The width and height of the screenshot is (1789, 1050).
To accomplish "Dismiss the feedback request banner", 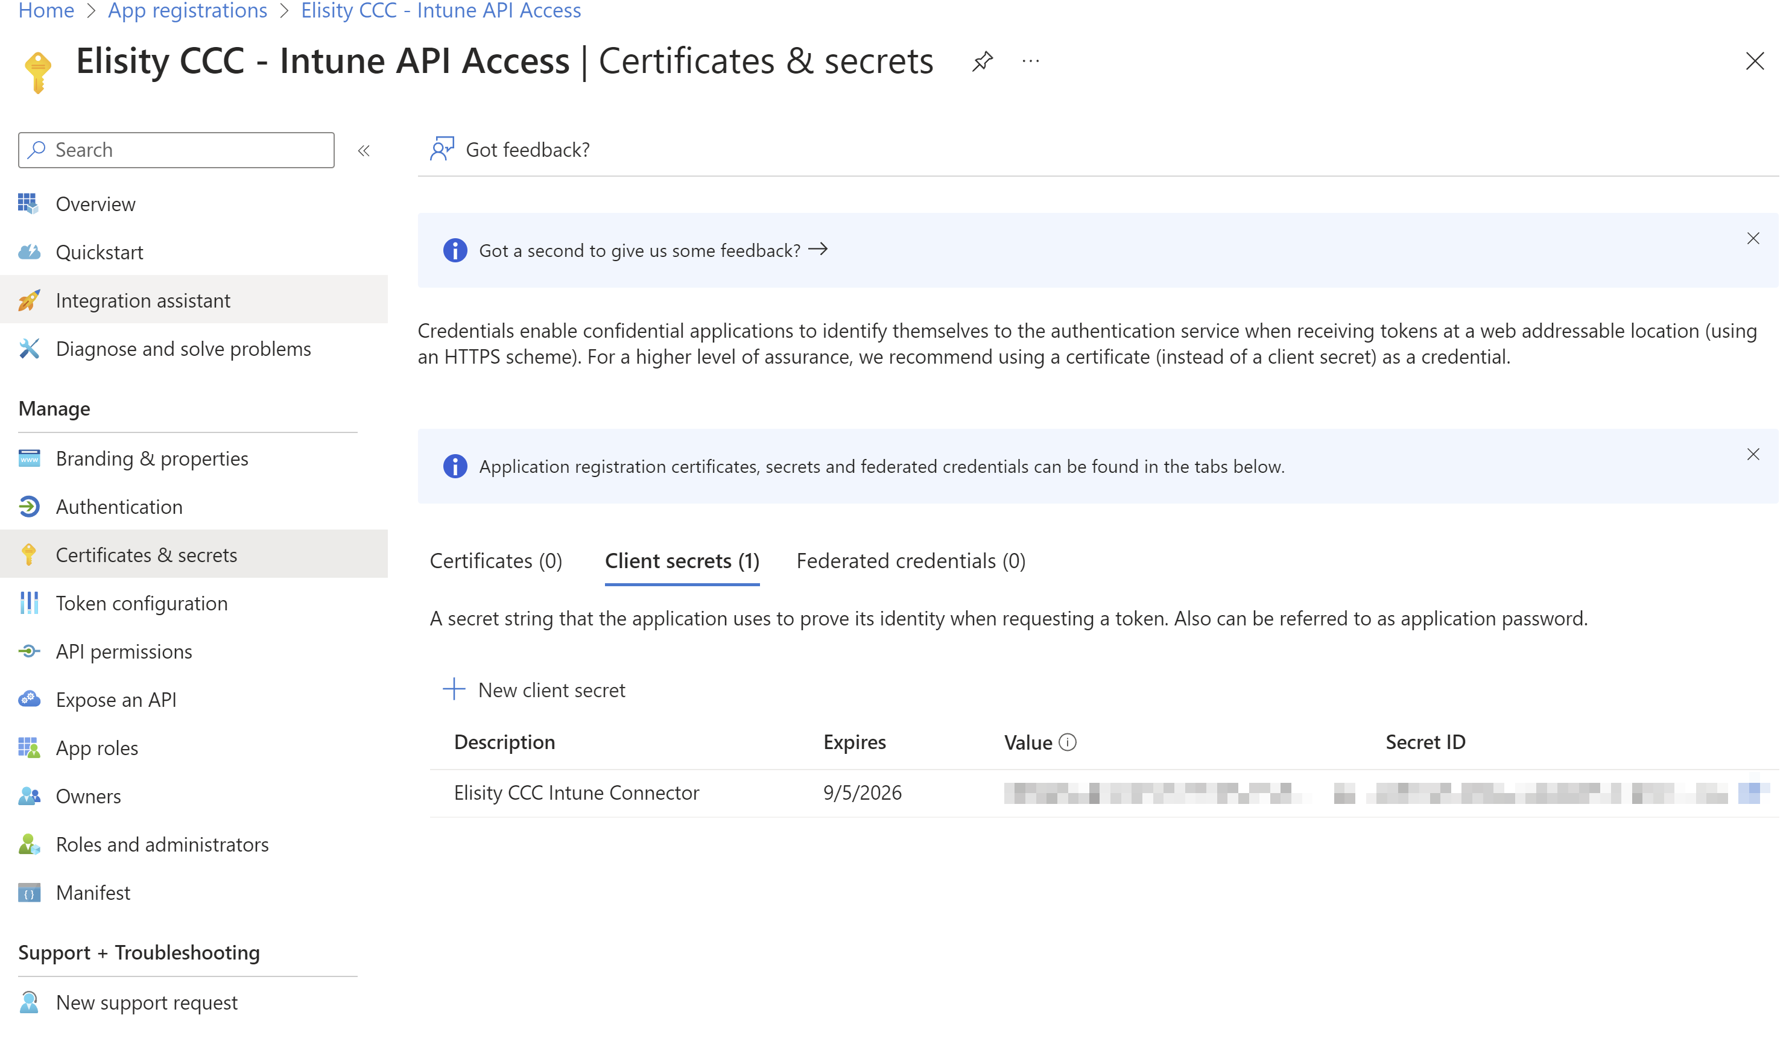I will pyautogui.click(x=1753, y=239).
